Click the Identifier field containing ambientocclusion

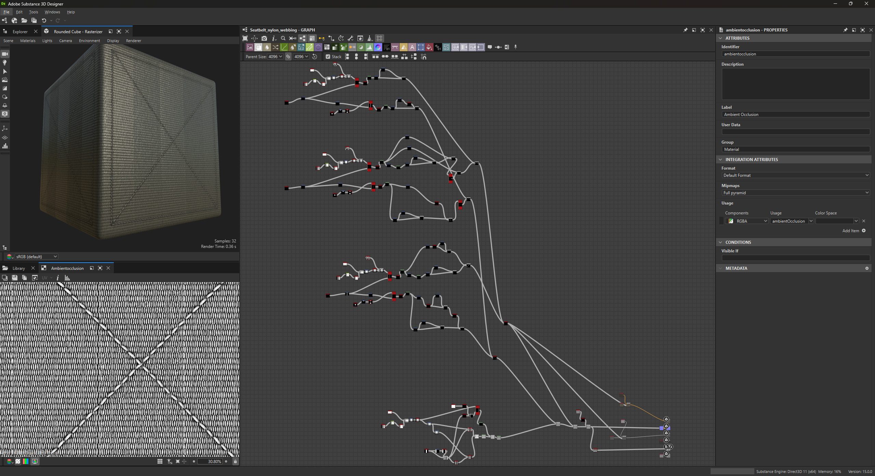(x=796, y=54)
